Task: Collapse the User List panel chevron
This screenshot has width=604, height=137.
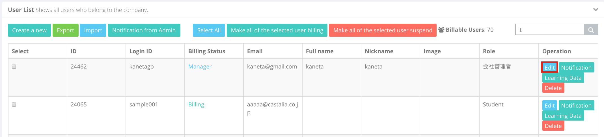Action: (x=596, y=10)
